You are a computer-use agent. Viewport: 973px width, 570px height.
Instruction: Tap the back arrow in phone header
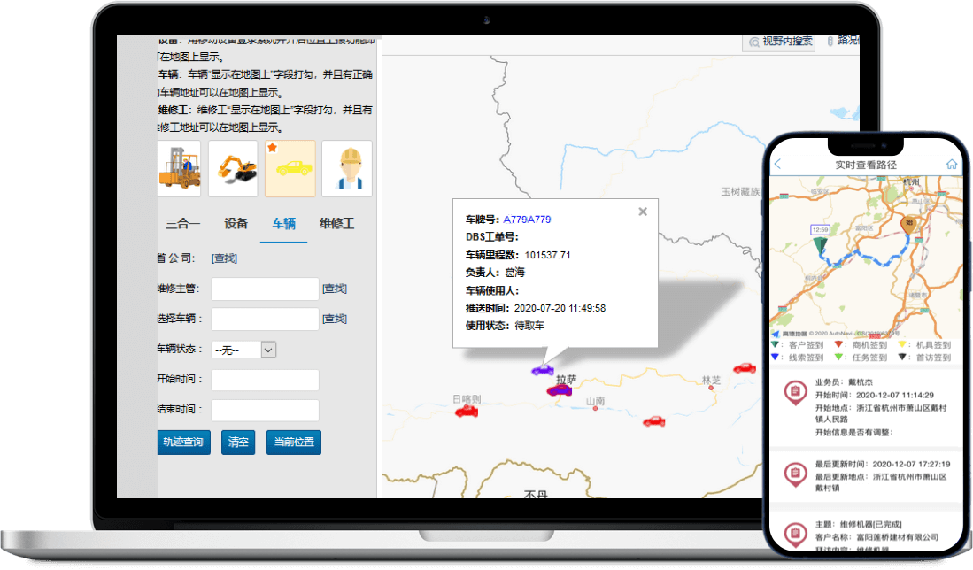[778, 165]
